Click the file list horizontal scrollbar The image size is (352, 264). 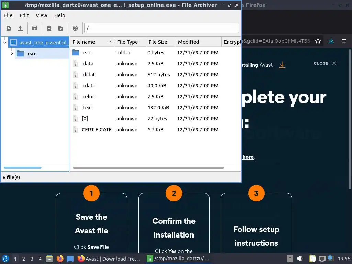coord(148,168)
